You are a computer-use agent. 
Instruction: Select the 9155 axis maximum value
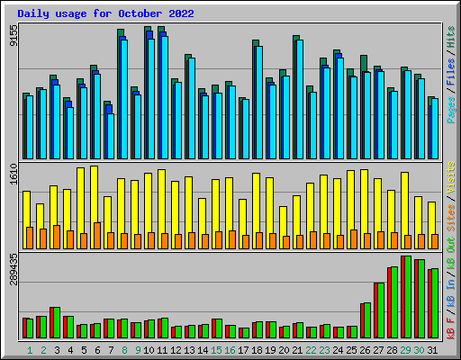[x=14, y=35]
